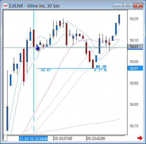This screenshot has height=144, width=146.
Task: Close the S.XLNX chart window
Action: pyautogui.click(x=138, y=6)
